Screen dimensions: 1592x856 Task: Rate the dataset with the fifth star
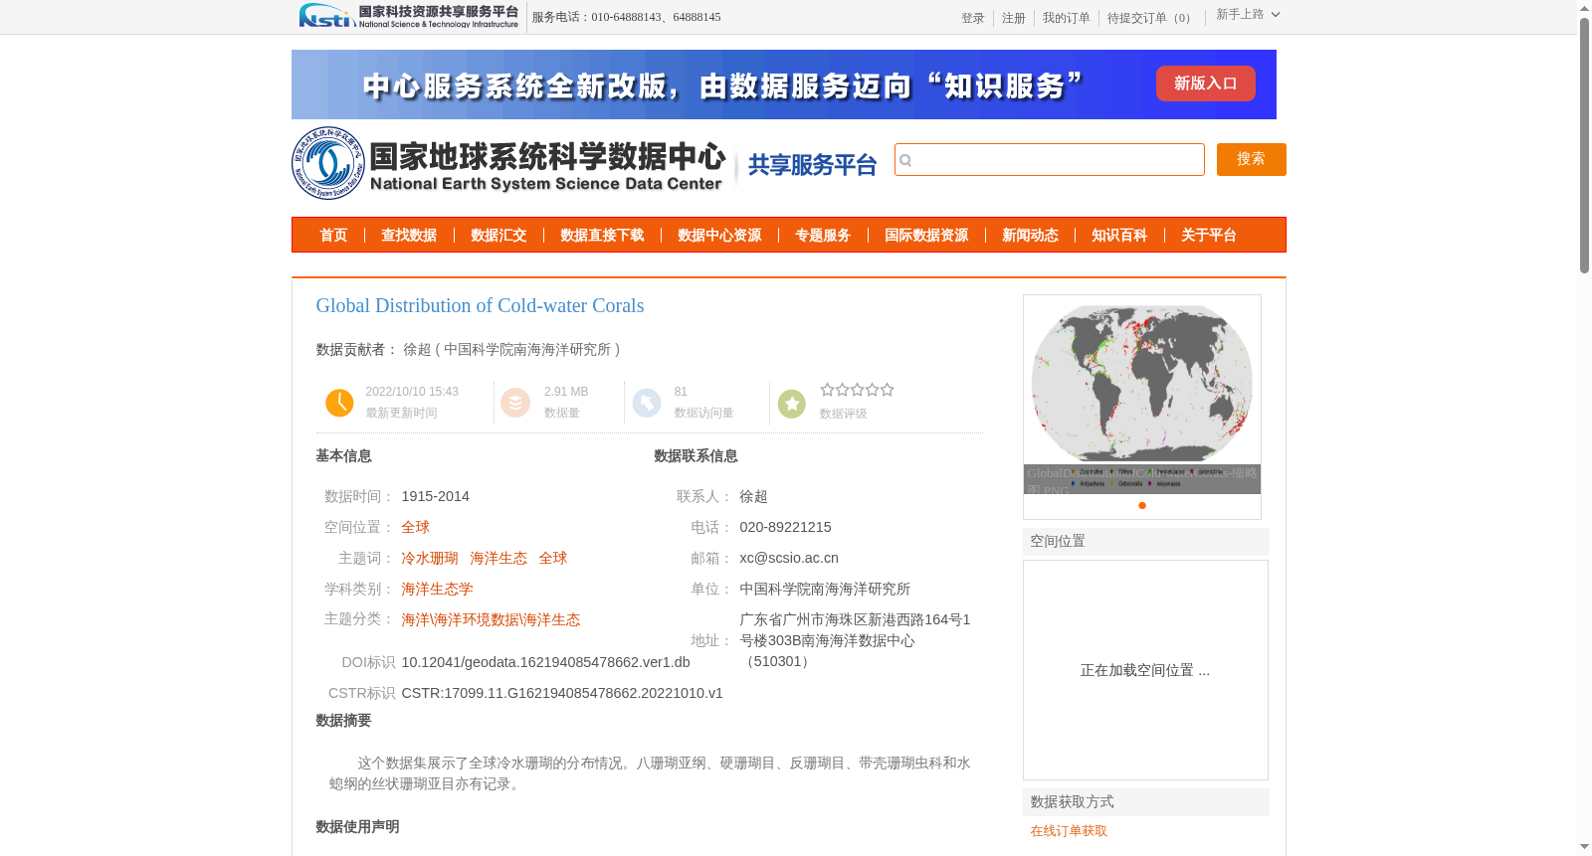tap(887, 390)
